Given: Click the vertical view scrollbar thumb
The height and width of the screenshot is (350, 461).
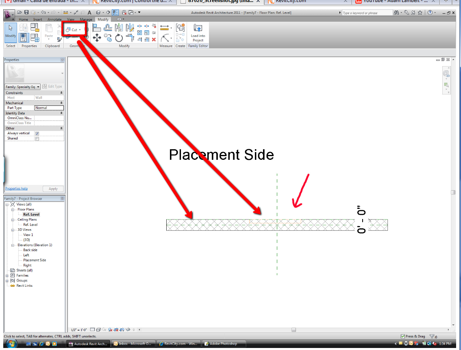Looking at the screenshot, I should [453, 193].
